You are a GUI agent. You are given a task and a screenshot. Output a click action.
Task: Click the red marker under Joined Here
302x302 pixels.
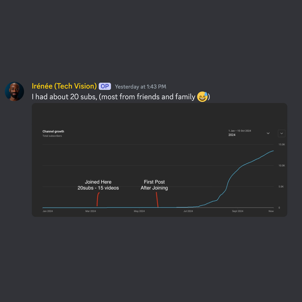coord(98,199)
